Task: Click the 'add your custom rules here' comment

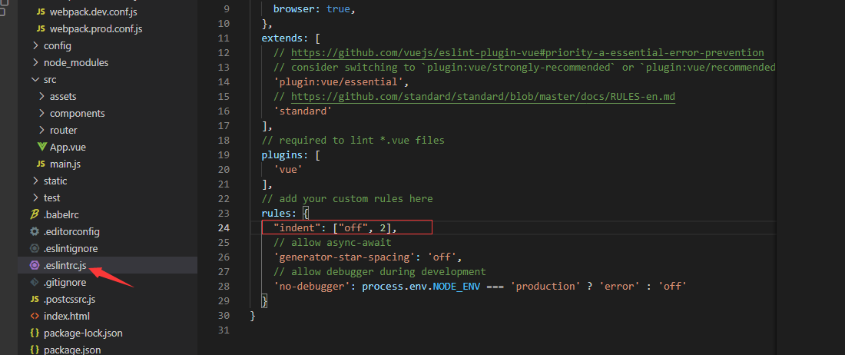Action: [x=356, y=199]
